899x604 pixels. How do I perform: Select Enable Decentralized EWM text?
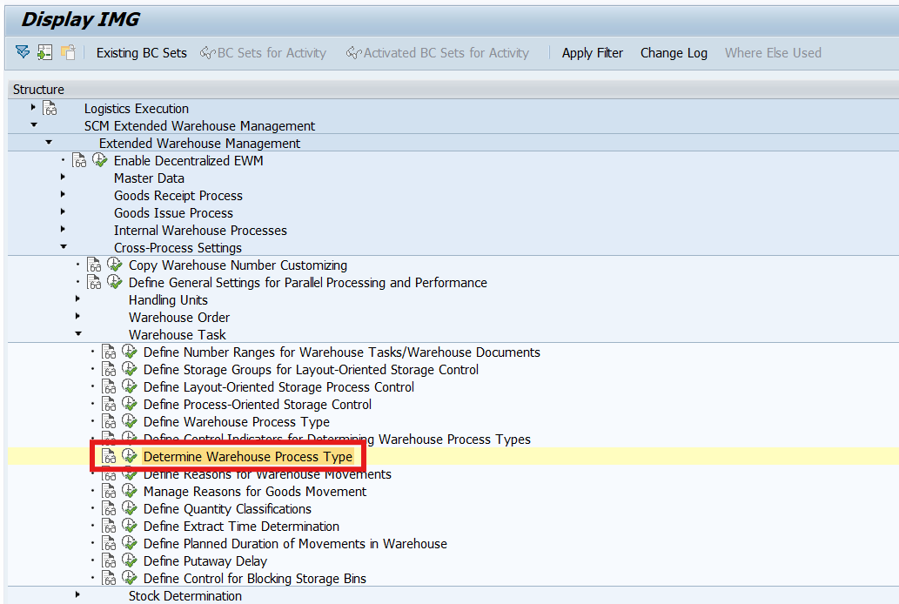click(x=188, y=161)
